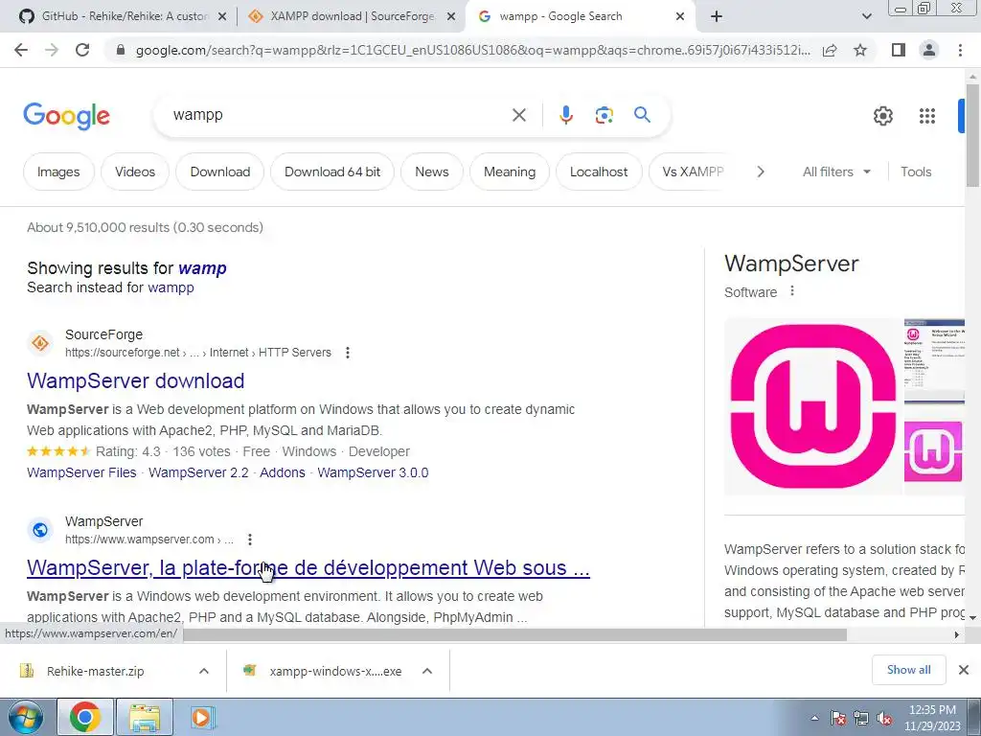Open the Google apps grid
The height and width of the screenshot is (736, 981).
[x=927, y=116]
